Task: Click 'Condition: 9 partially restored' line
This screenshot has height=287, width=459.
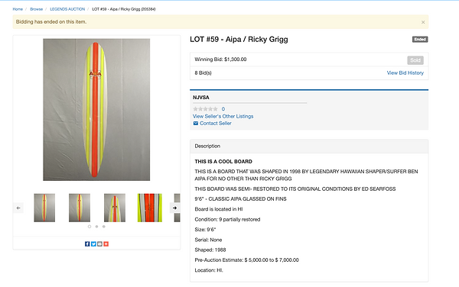Action: (x=227, y=219)
